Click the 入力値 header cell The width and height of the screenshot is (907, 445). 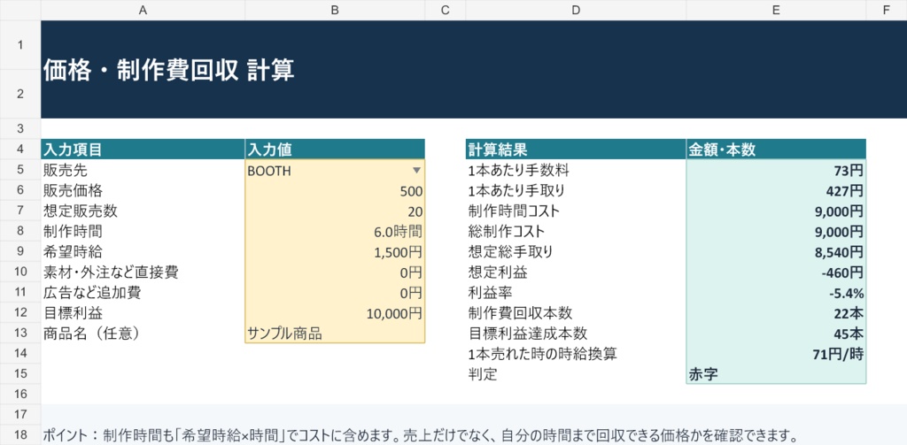click(x=335, y=150)
